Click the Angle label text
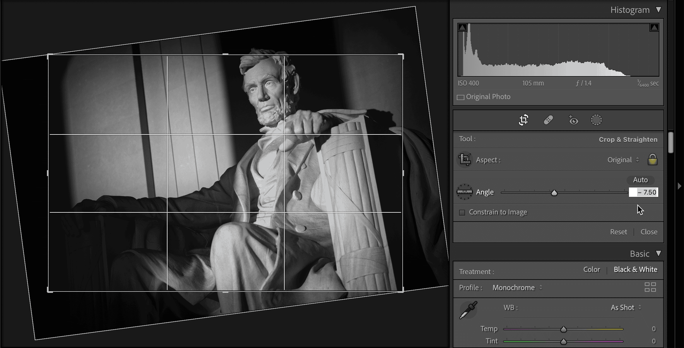This screenshot has width=684, height=348. tap(485, 192)
